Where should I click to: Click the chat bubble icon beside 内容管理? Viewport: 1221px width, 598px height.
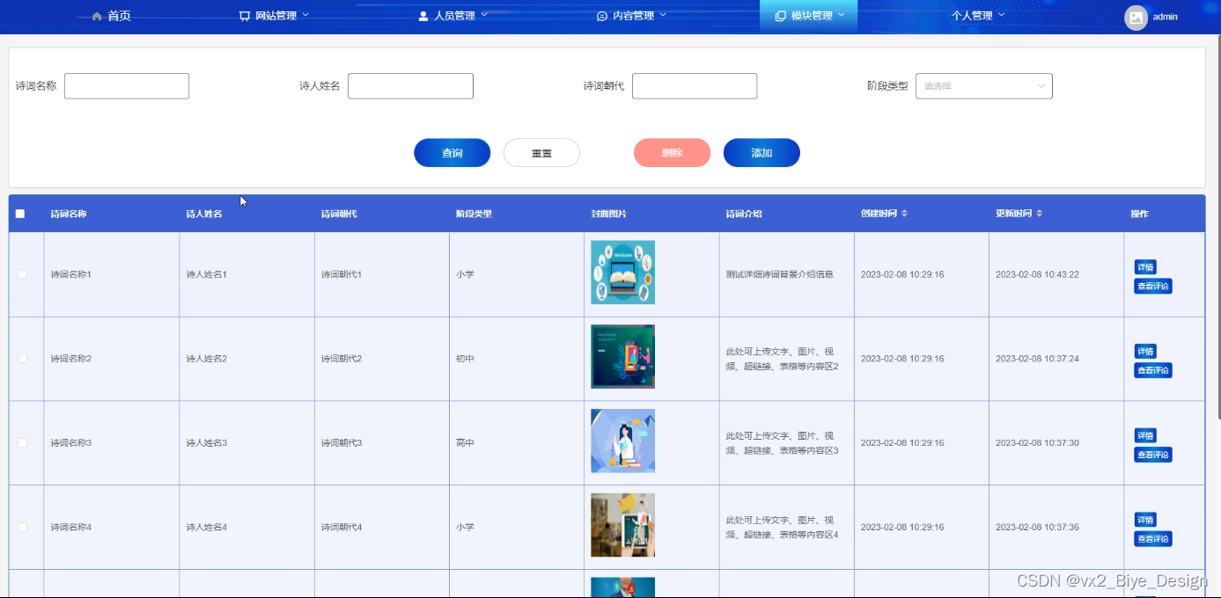point(602,16)
